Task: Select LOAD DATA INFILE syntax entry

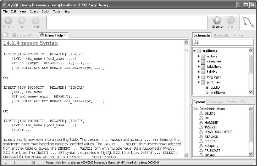Action: click(x=218, y=132)
